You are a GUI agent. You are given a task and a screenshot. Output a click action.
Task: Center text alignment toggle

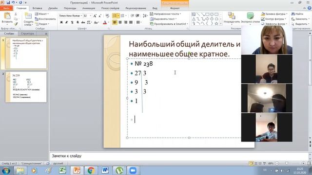coord(120,22)
